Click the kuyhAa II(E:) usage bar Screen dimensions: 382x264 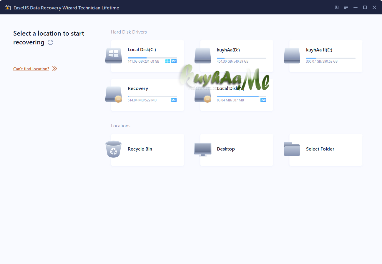pyautogui.click(x=331, y=58)
